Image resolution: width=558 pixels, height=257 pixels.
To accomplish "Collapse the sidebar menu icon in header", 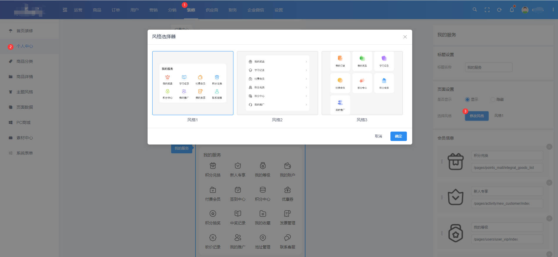I will [65, 10].
